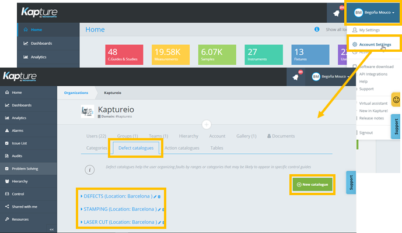Image resolution: width=402 pixels, height=233 pixels.
Task: Click the yellow smiley feedback icon
Action: [x=396, y=100]
